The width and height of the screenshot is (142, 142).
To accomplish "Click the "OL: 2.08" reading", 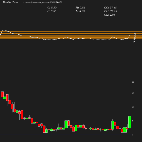I will click(110, 15).
